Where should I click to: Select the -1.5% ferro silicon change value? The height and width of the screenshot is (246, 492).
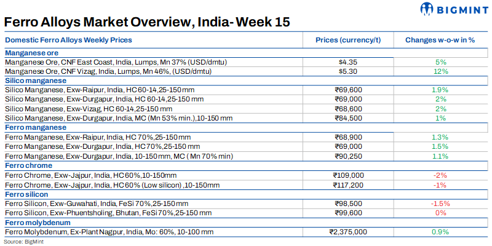(x=440, y=204)
